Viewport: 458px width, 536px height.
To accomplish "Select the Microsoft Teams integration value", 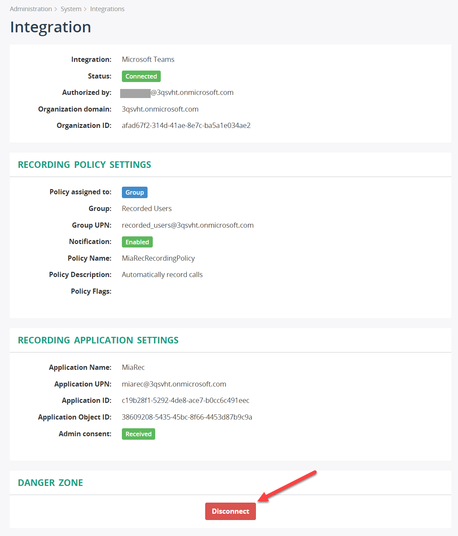I will pos(148,59).
